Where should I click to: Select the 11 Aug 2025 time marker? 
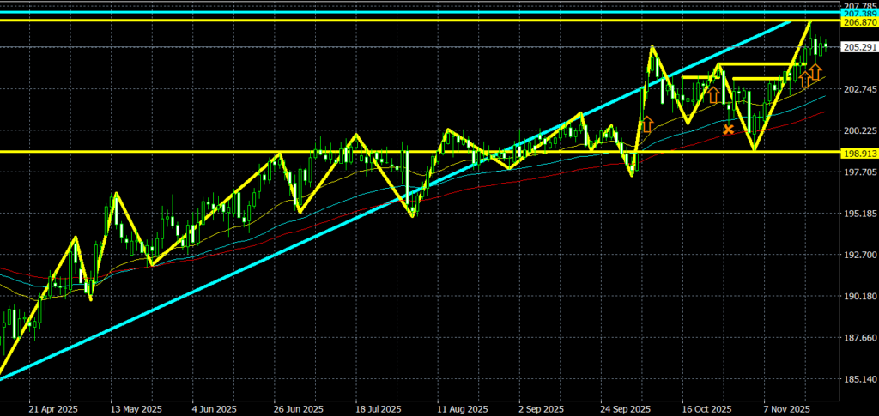pos(462,408)
